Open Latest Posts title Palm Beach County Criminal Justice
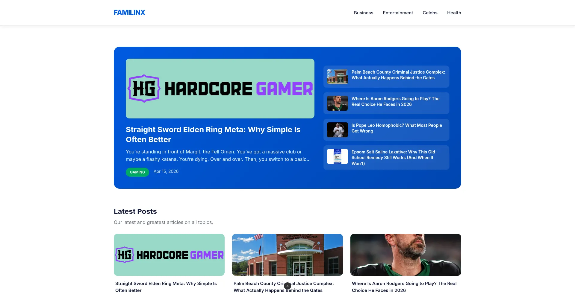Screen dimensions: 575x297 284,287
